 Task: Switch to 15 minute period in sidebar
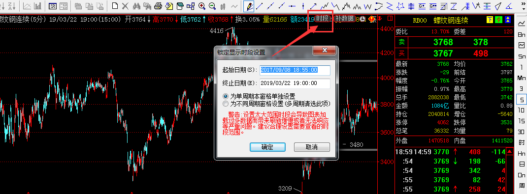tap(521, 121)
